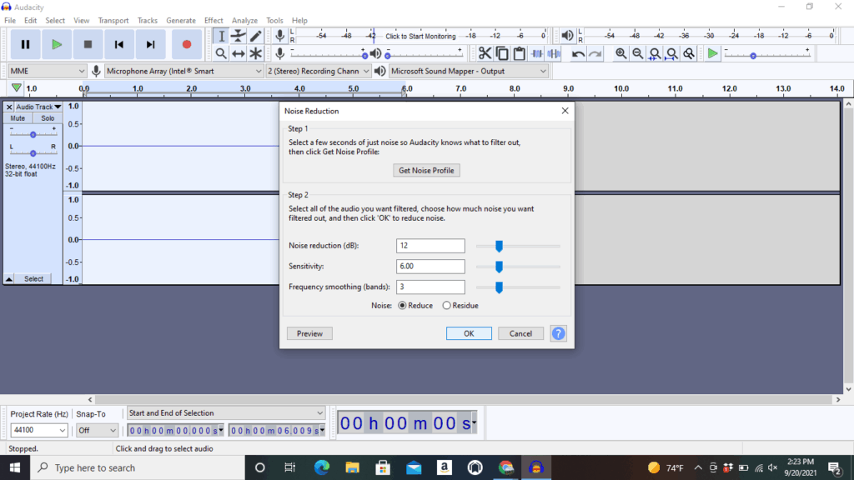Click the red Record button
This screenshot has height=480, width=854.
187,44
